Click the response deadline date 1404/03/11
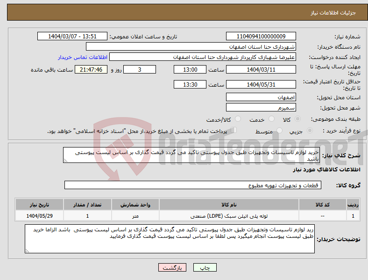The image size is (368, 280). point(261,69)
